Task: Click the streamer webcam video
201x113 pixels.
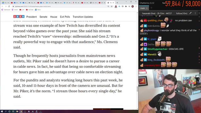Action: tap(170, 91)
